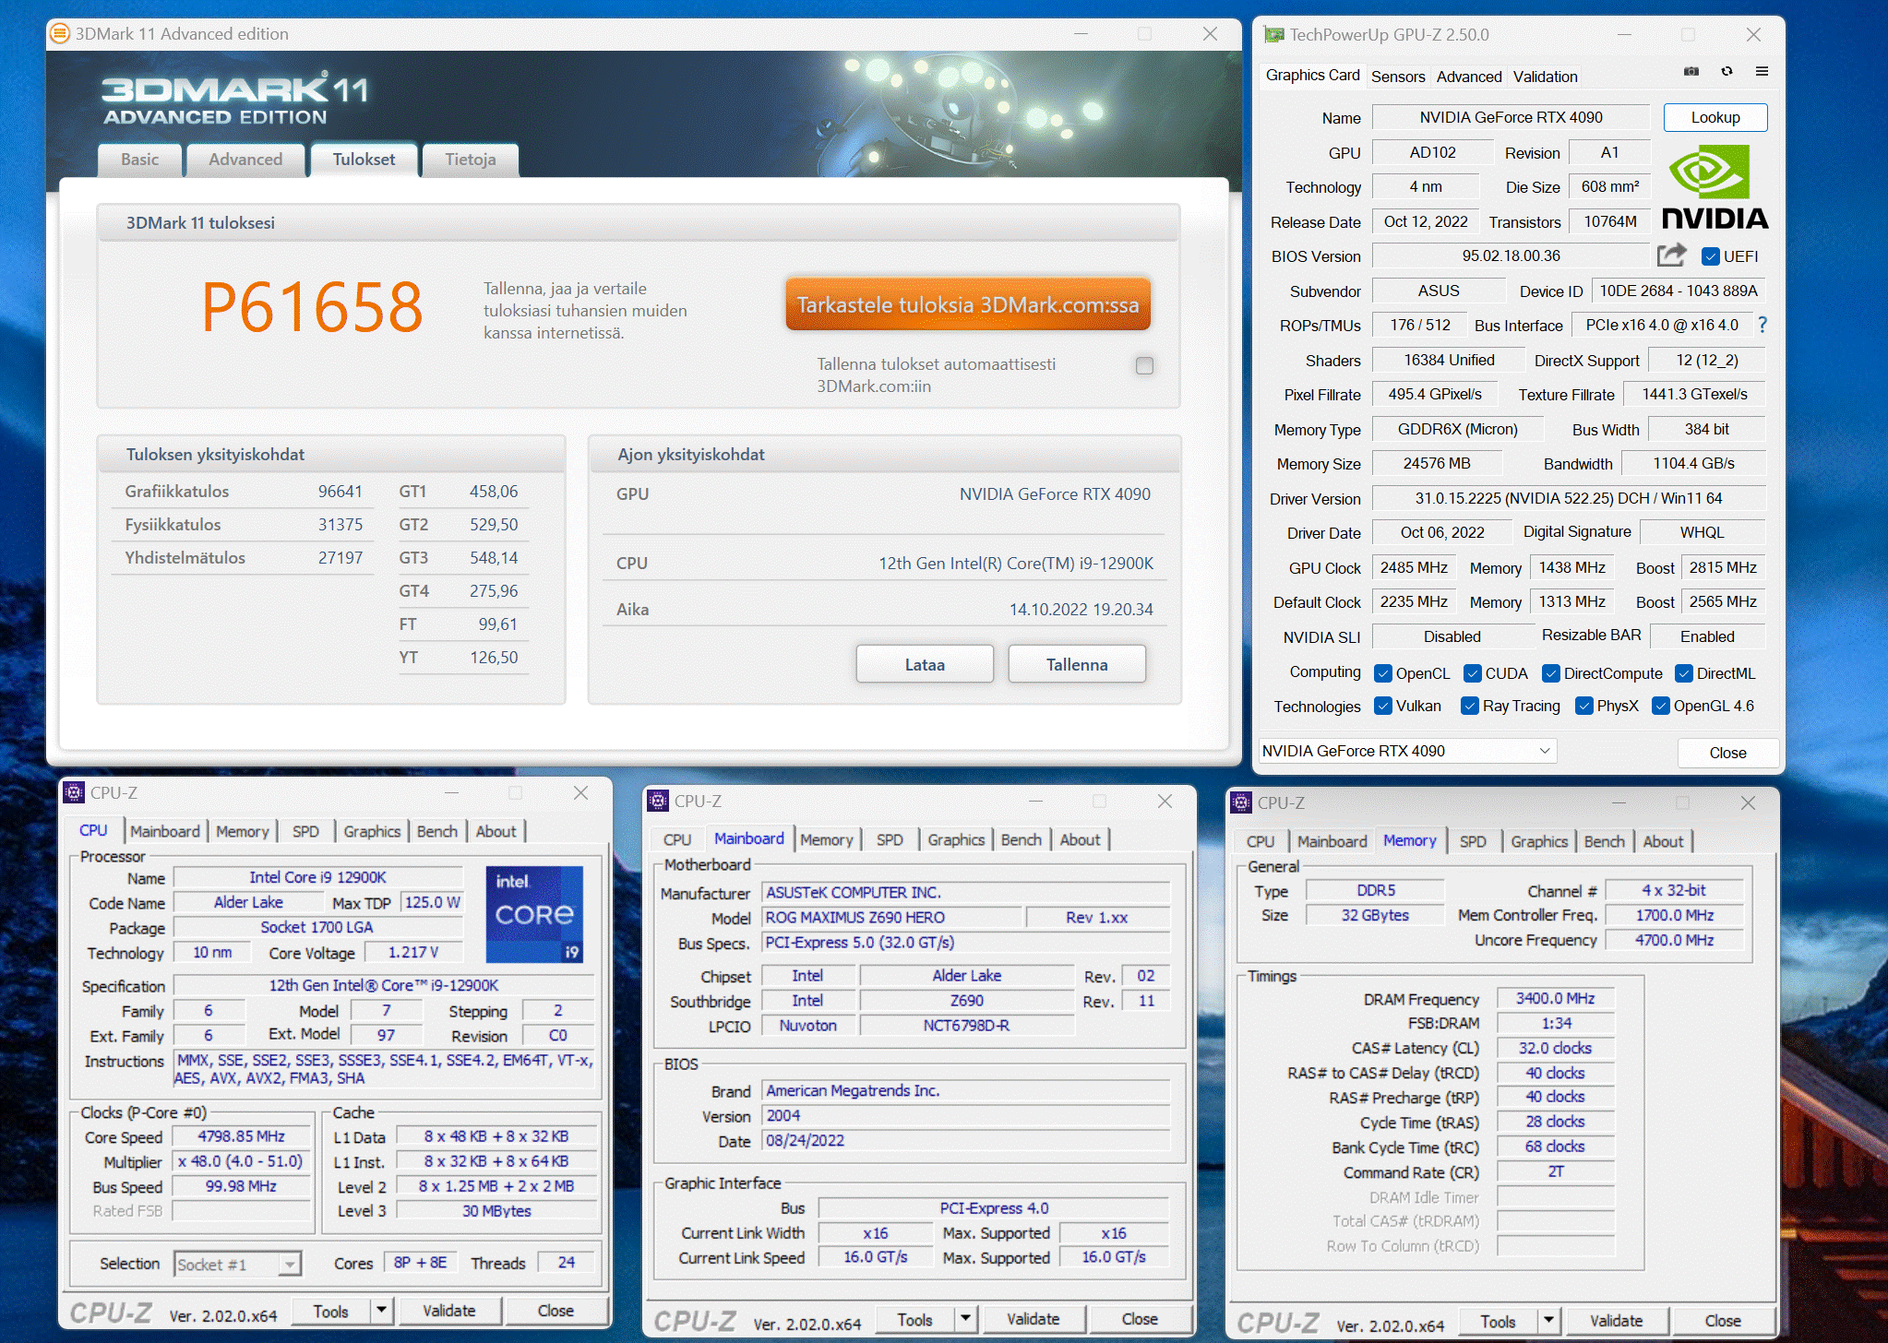Toggle the Ray Tracing checkbox
The height and width of the screenshot is (1343, 1888).
tap(1470, 706)
